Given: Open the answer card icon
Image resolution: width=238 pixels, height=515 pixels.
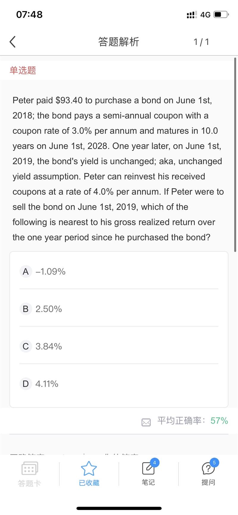Looking at the screenshot, I should (29, 468).
